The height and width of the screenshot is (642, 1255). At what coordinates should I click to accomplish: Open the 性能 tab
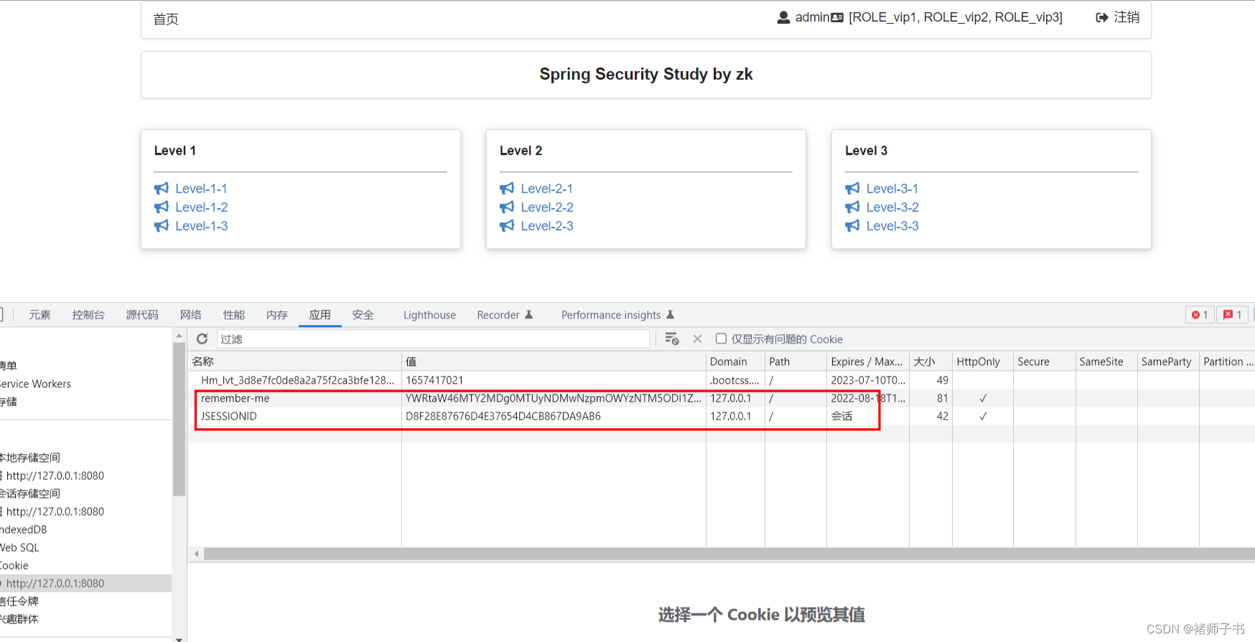[234, 315]
